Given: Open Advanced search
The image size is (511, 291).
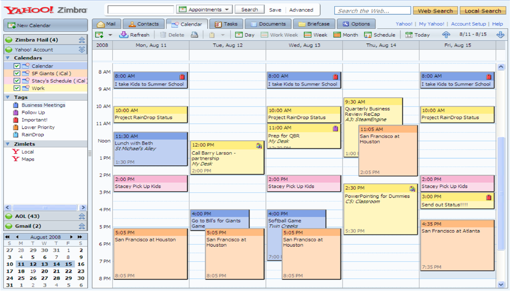Looking at the screenshot, I should [x=301, y=10].
